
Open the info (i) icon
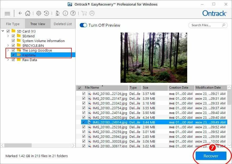[x=65, y=13]
